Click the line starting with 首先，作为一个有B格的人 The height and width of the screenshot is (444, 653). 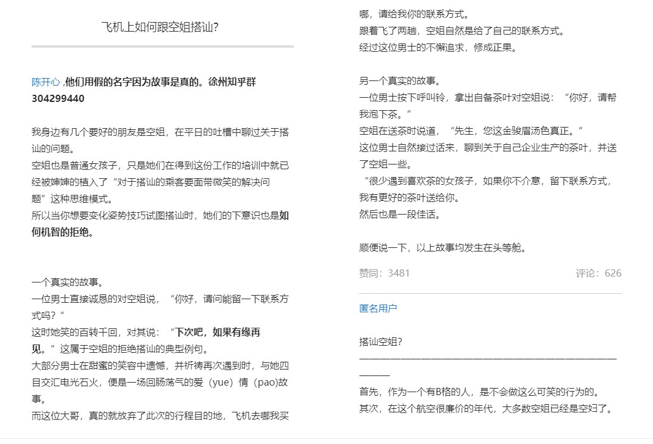coord(478,392)
